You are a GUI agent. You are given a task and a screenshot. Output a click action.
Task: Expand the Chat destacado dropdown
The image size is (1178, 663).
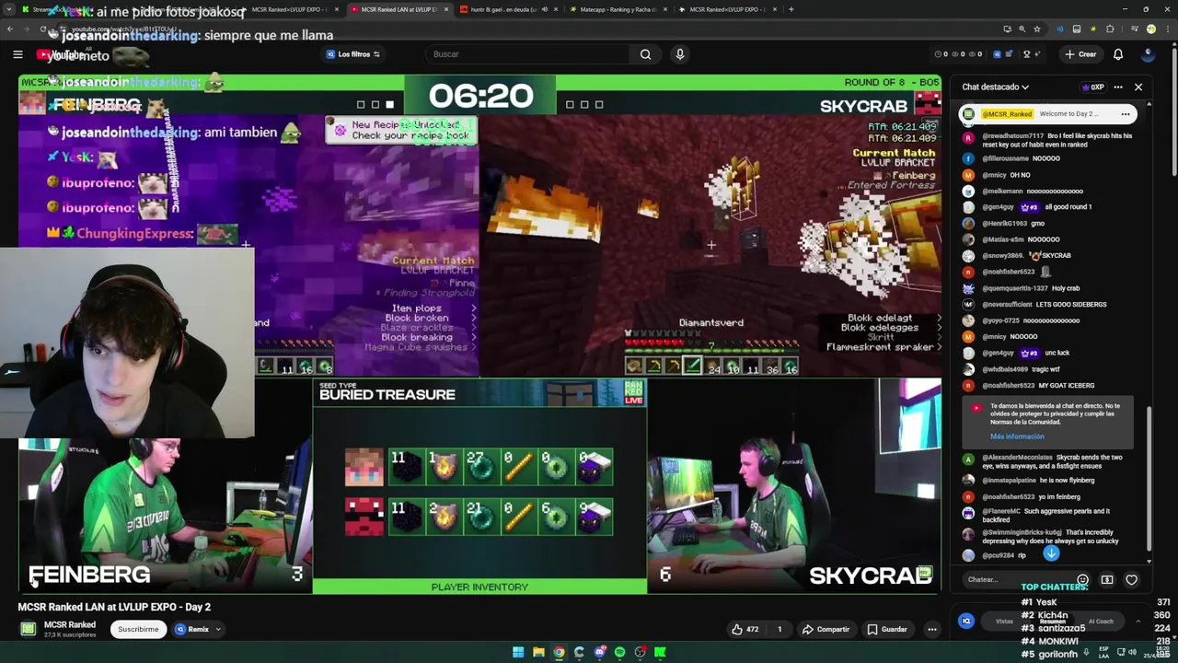click(x=996, y=87)
